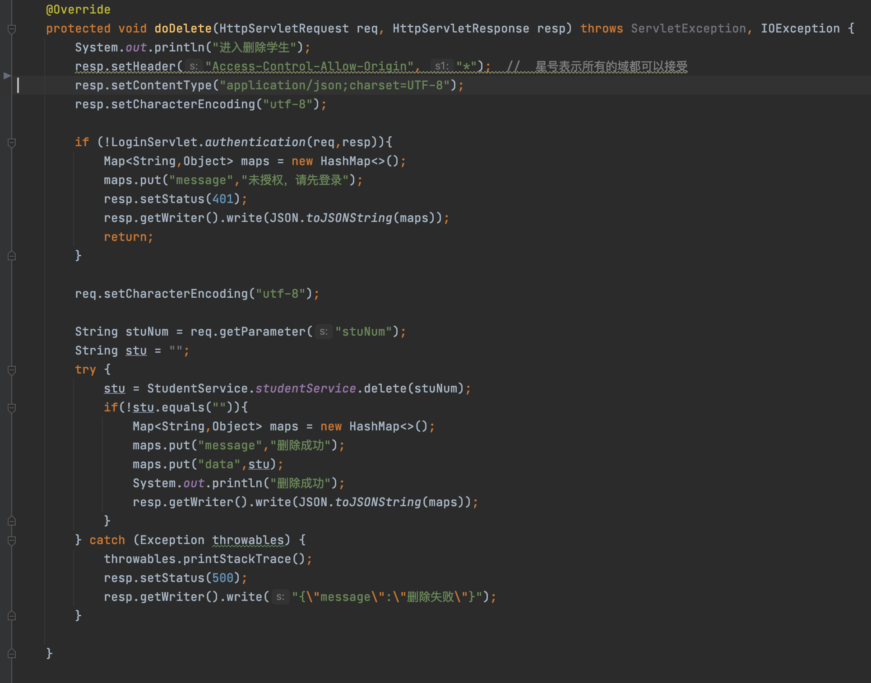The height and width of the screenshot is (683, 871).
Task: Collapse the doDelete method fold marker
Action: pos(12,29)
